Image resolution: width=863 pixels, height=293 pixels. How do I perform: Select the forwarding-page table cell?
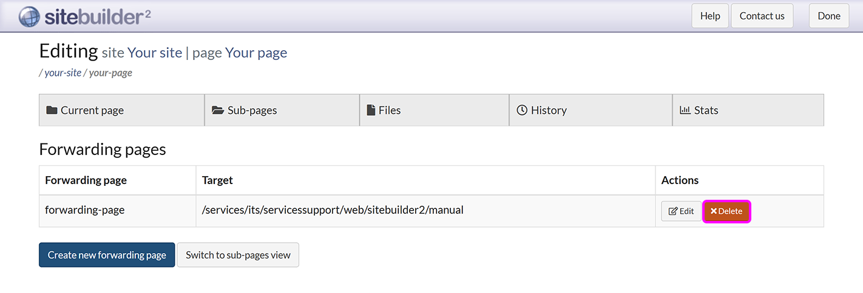click(x=85, y=211)
